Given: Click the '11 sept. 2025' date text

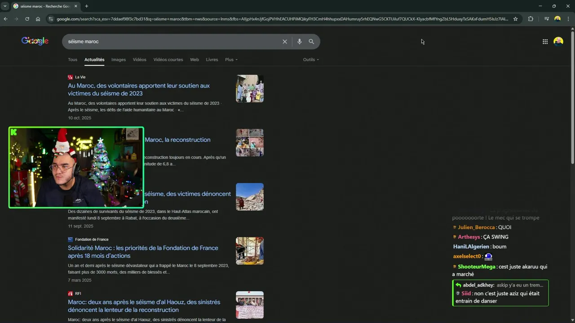Looking at the screenshot, I should pos(80,226).
